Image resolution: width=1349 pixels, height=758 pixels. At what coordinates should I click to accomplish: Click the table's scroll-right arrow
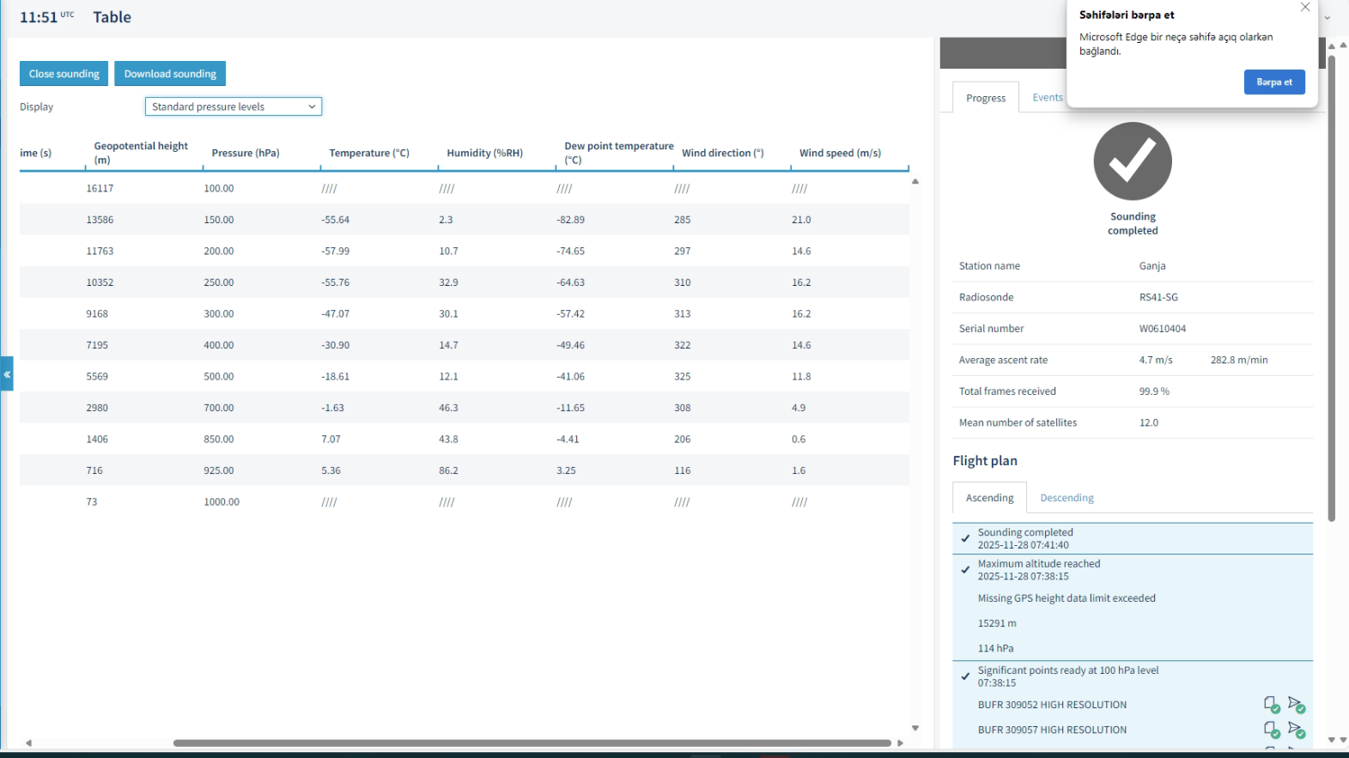coord(900,743)
